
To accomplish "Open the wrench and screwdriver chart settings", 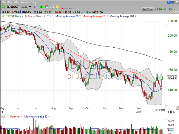I will click(x=36, y=7).
